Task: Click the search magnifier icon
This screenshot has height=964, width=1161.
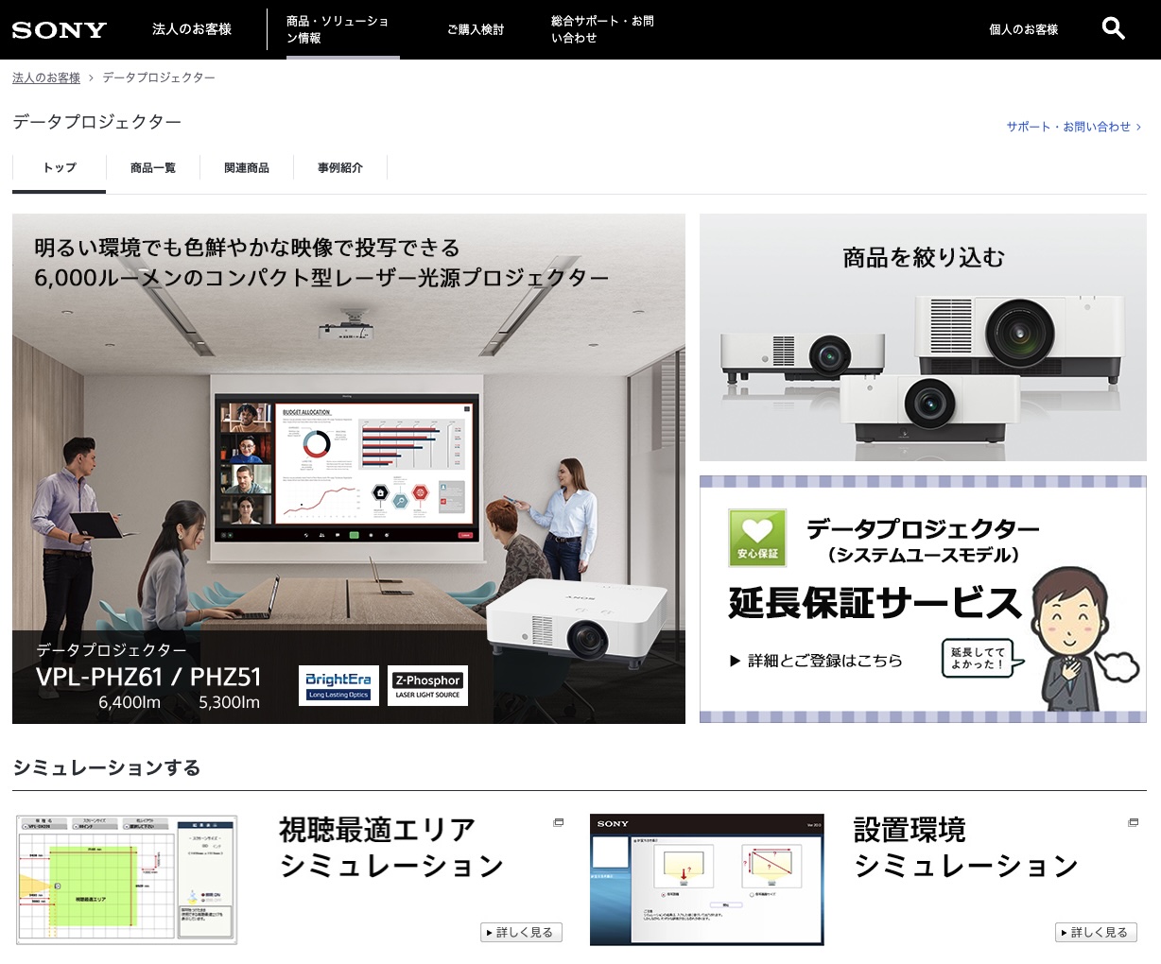Action: (1113, 29)
